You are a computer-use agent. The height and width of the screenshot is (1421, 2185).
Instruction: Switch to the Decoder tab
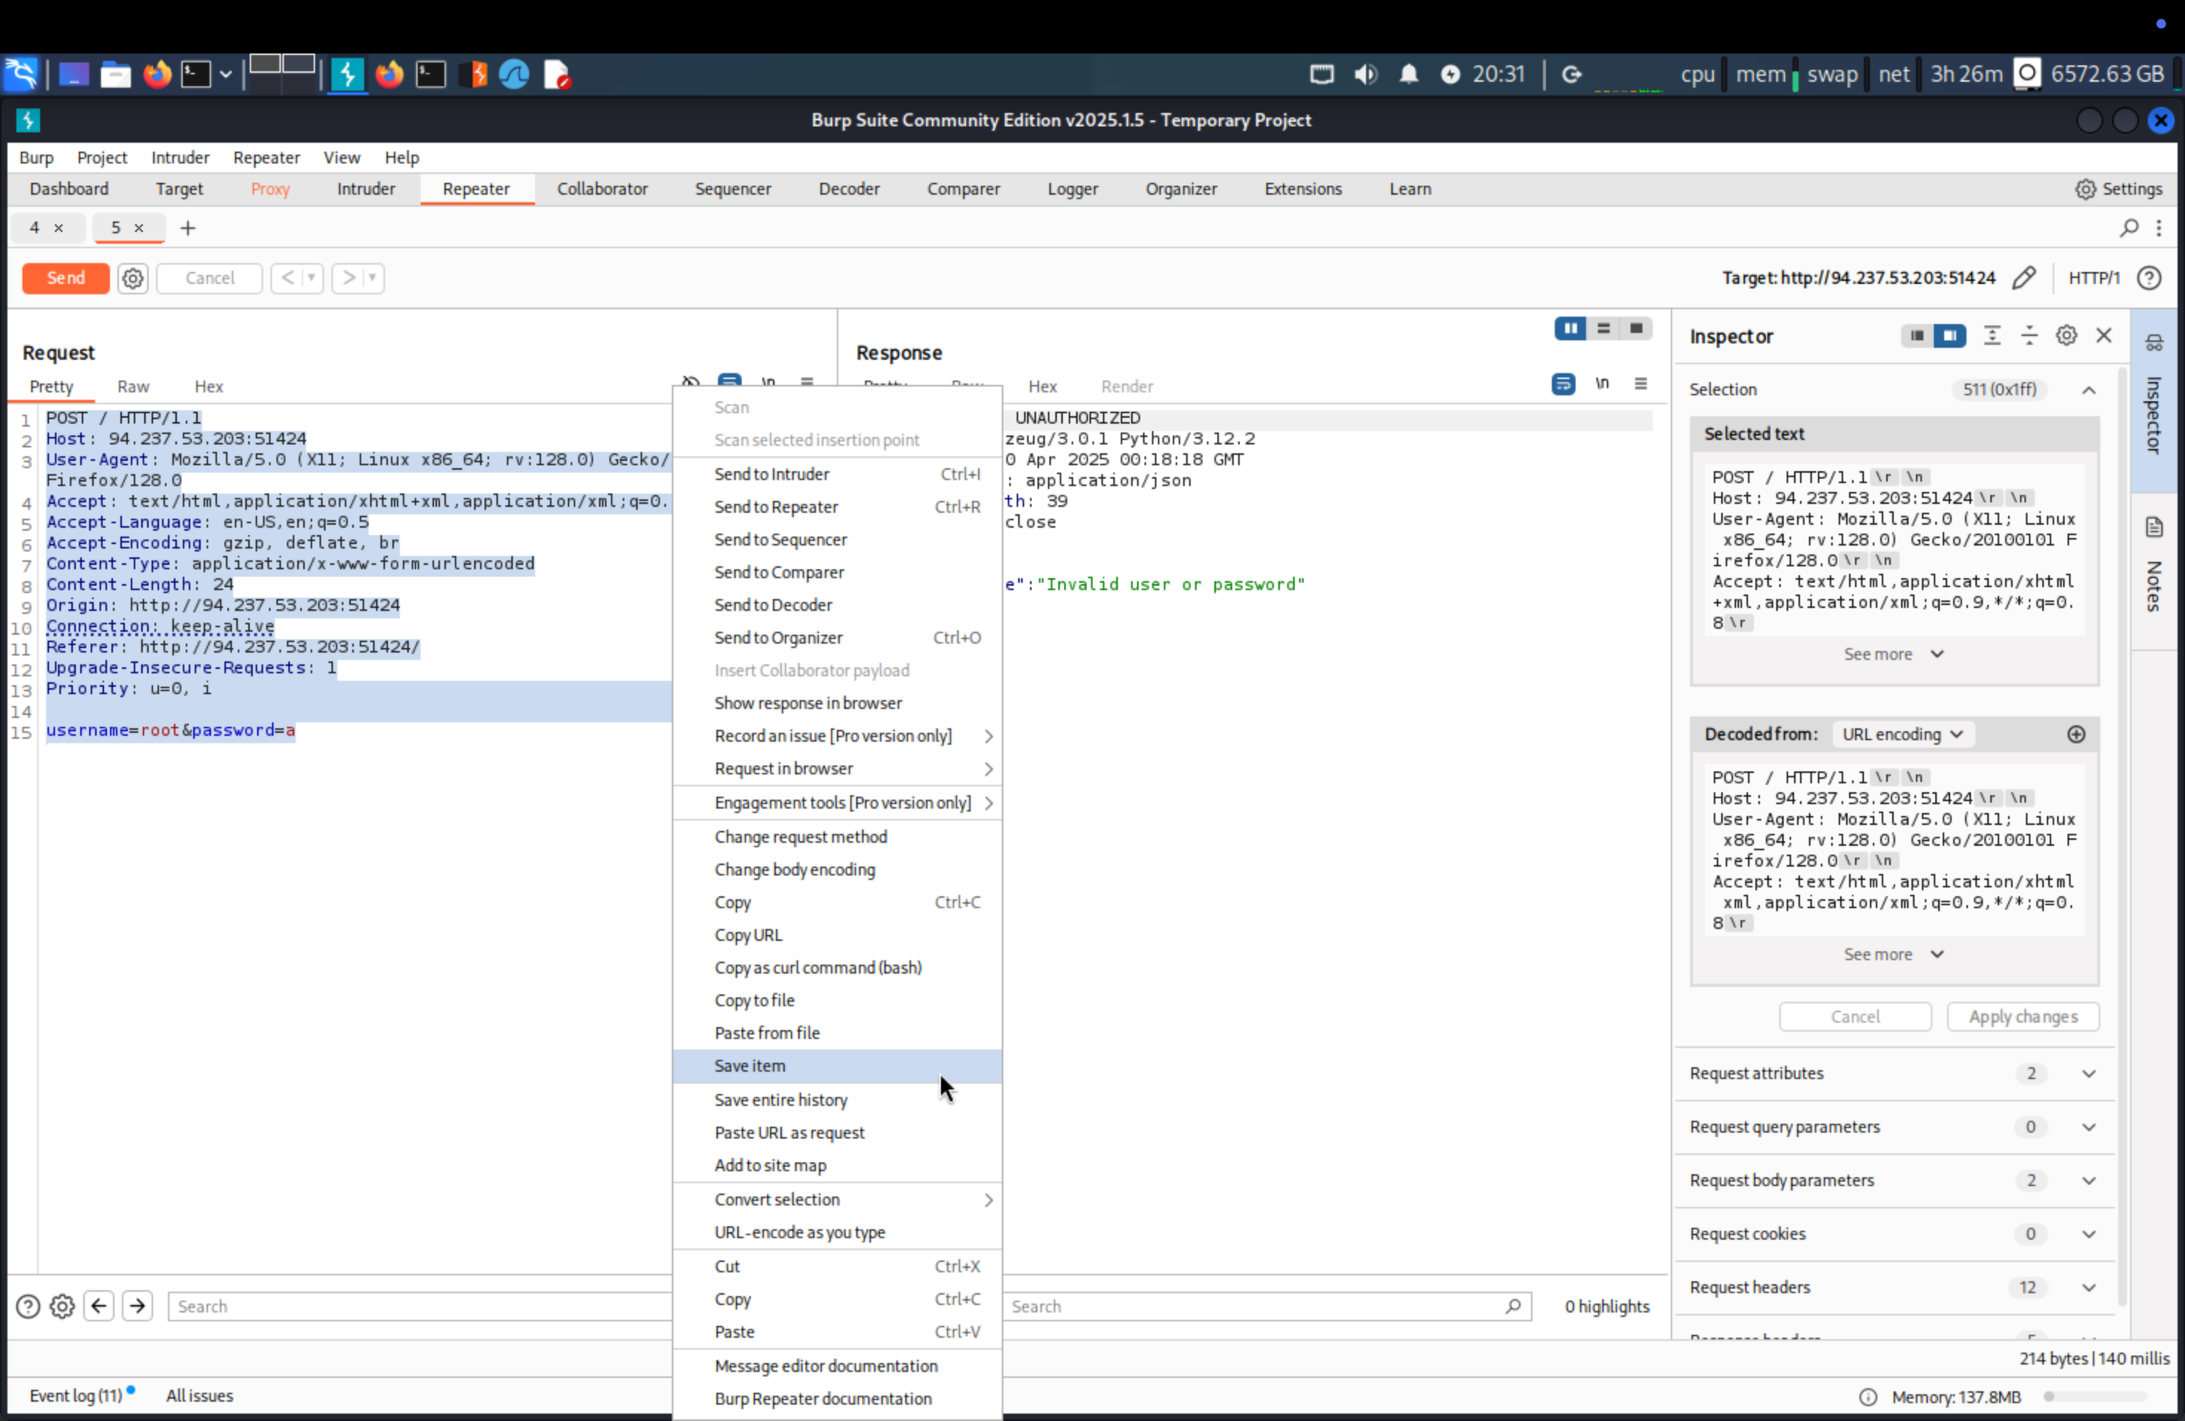click(848, 189)
